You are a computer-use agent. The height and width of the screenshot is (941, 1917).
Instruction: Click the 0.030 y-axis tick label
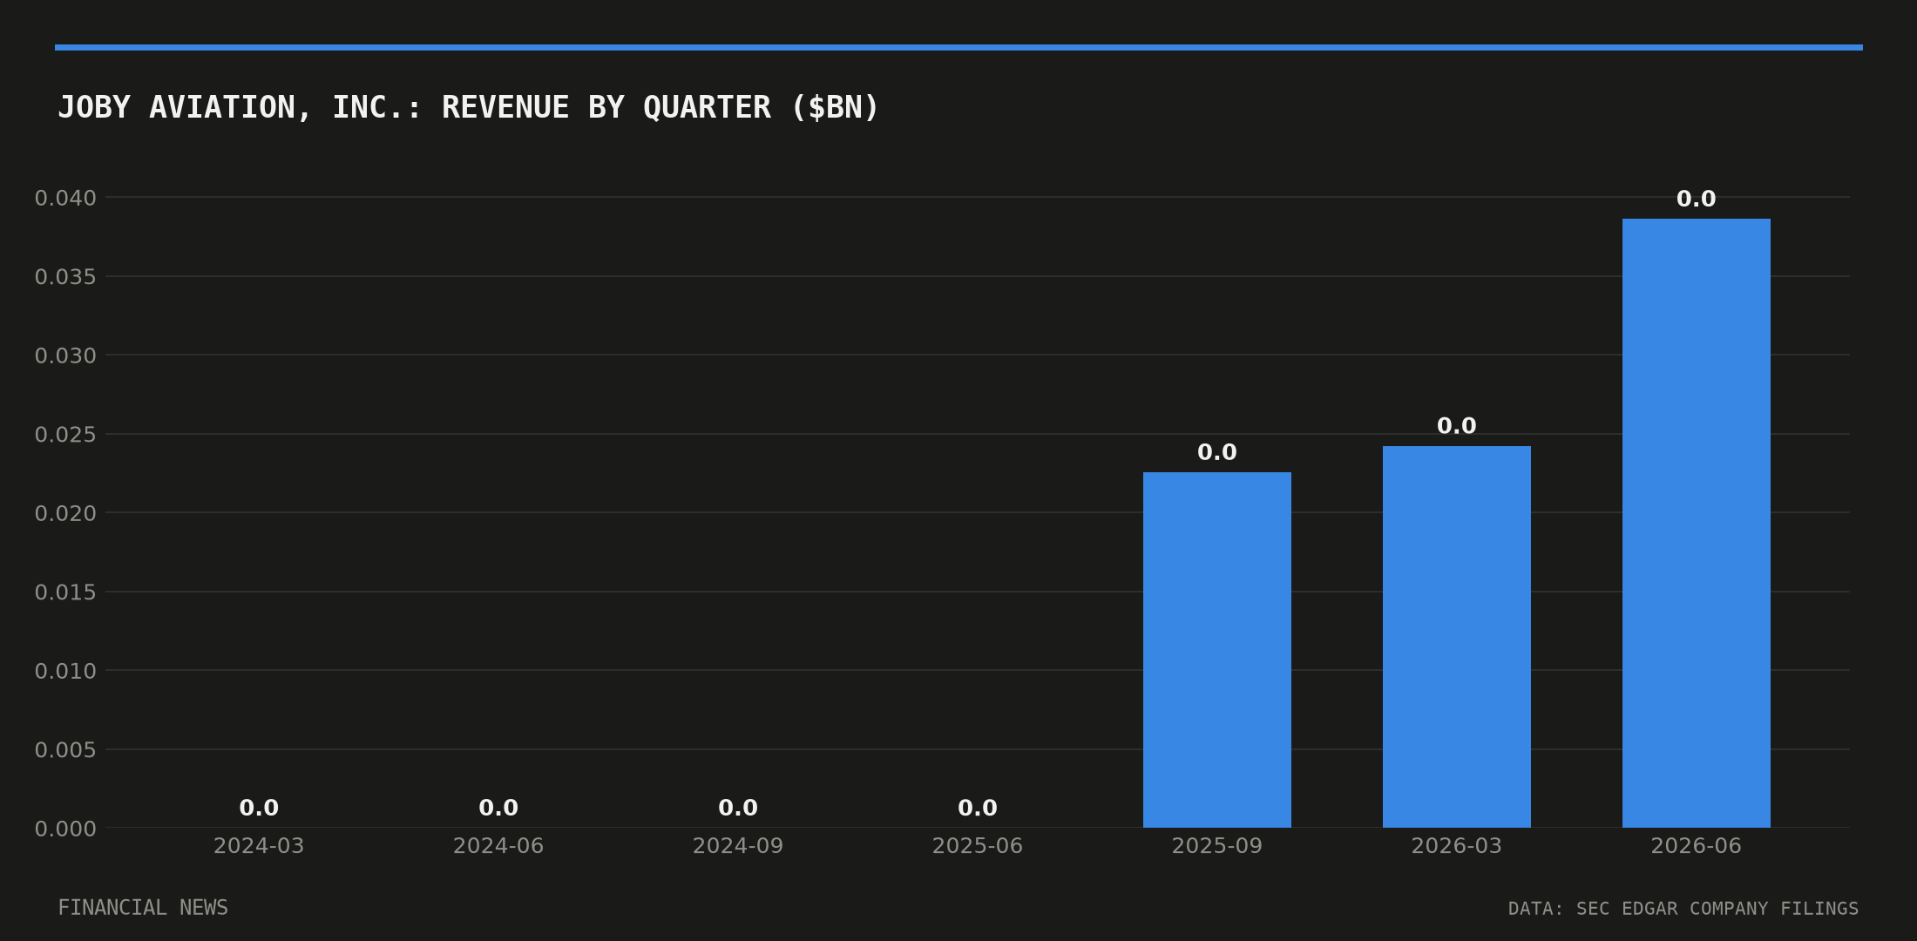point(65,356)
